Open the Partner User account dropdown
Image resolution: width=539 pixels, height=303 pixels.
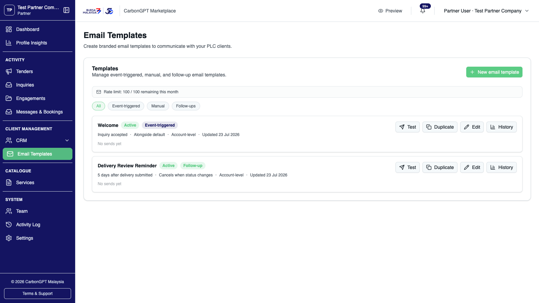click(x=486, y=11)
